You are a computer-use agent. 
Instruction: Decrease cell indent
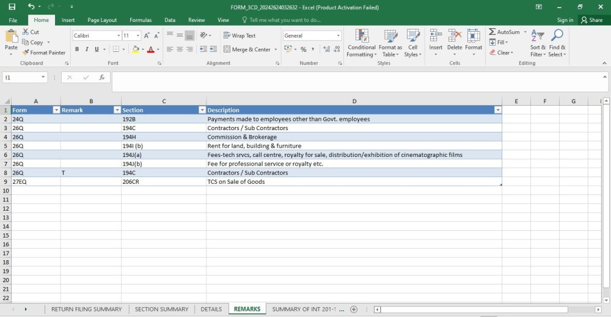point(203,49)
